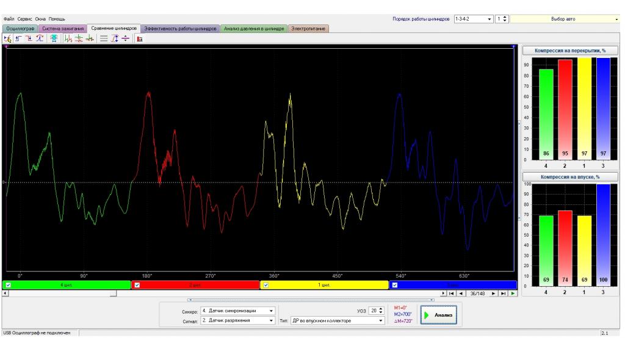Screen dimensions: 625x338
Task: Click the 4 цил. green cylinder strip
Action: tap(67, 285)
